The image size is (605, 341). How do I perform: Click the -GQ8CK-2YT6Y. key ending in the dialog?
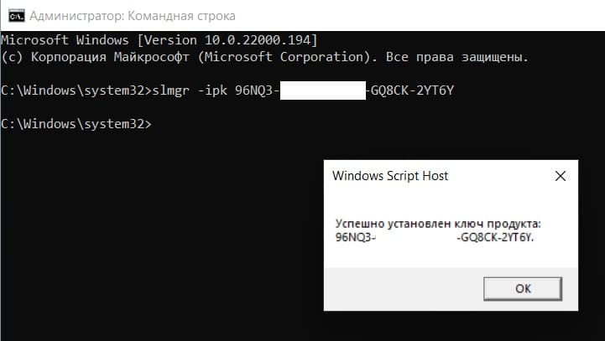click(495, 237)
